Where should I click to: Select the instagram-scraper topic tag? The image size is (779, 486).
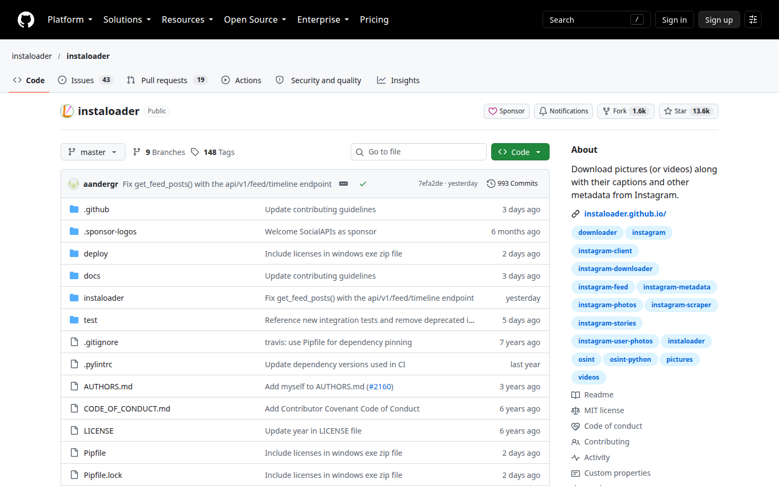pos(681,305)
